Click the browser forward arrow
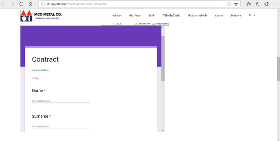The width and height of the screenshot is (280, 141). [x=12, y=4]
